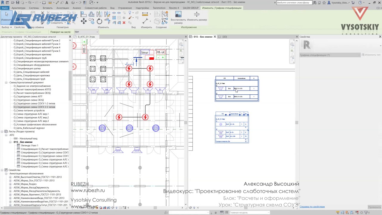Click the keyword search input field
382x215 pixels.
(294, 2)
